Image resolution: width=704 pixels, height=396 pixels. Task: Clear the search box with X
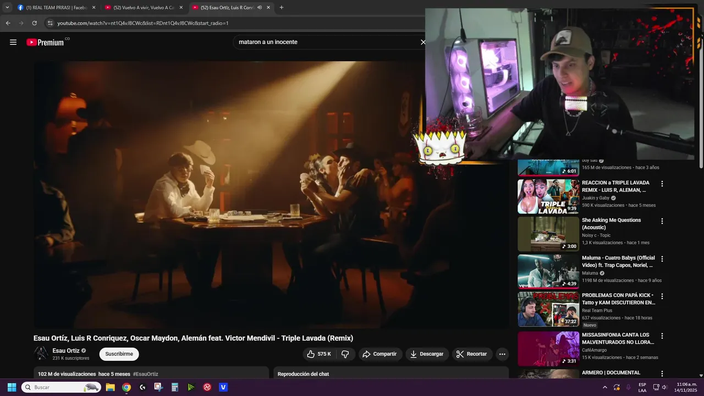point(423,42)
